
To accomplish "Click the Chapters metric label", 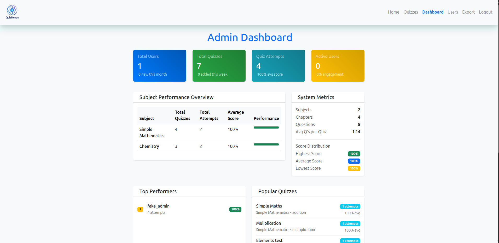I will coord(304,117).
